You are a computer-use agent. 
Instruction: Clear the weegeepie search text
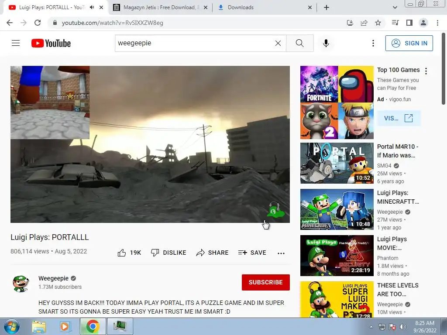(278, 43)
